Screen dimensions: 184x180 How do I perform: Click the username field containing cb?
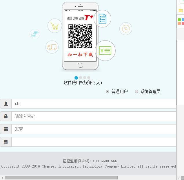(x=94, y=104)
